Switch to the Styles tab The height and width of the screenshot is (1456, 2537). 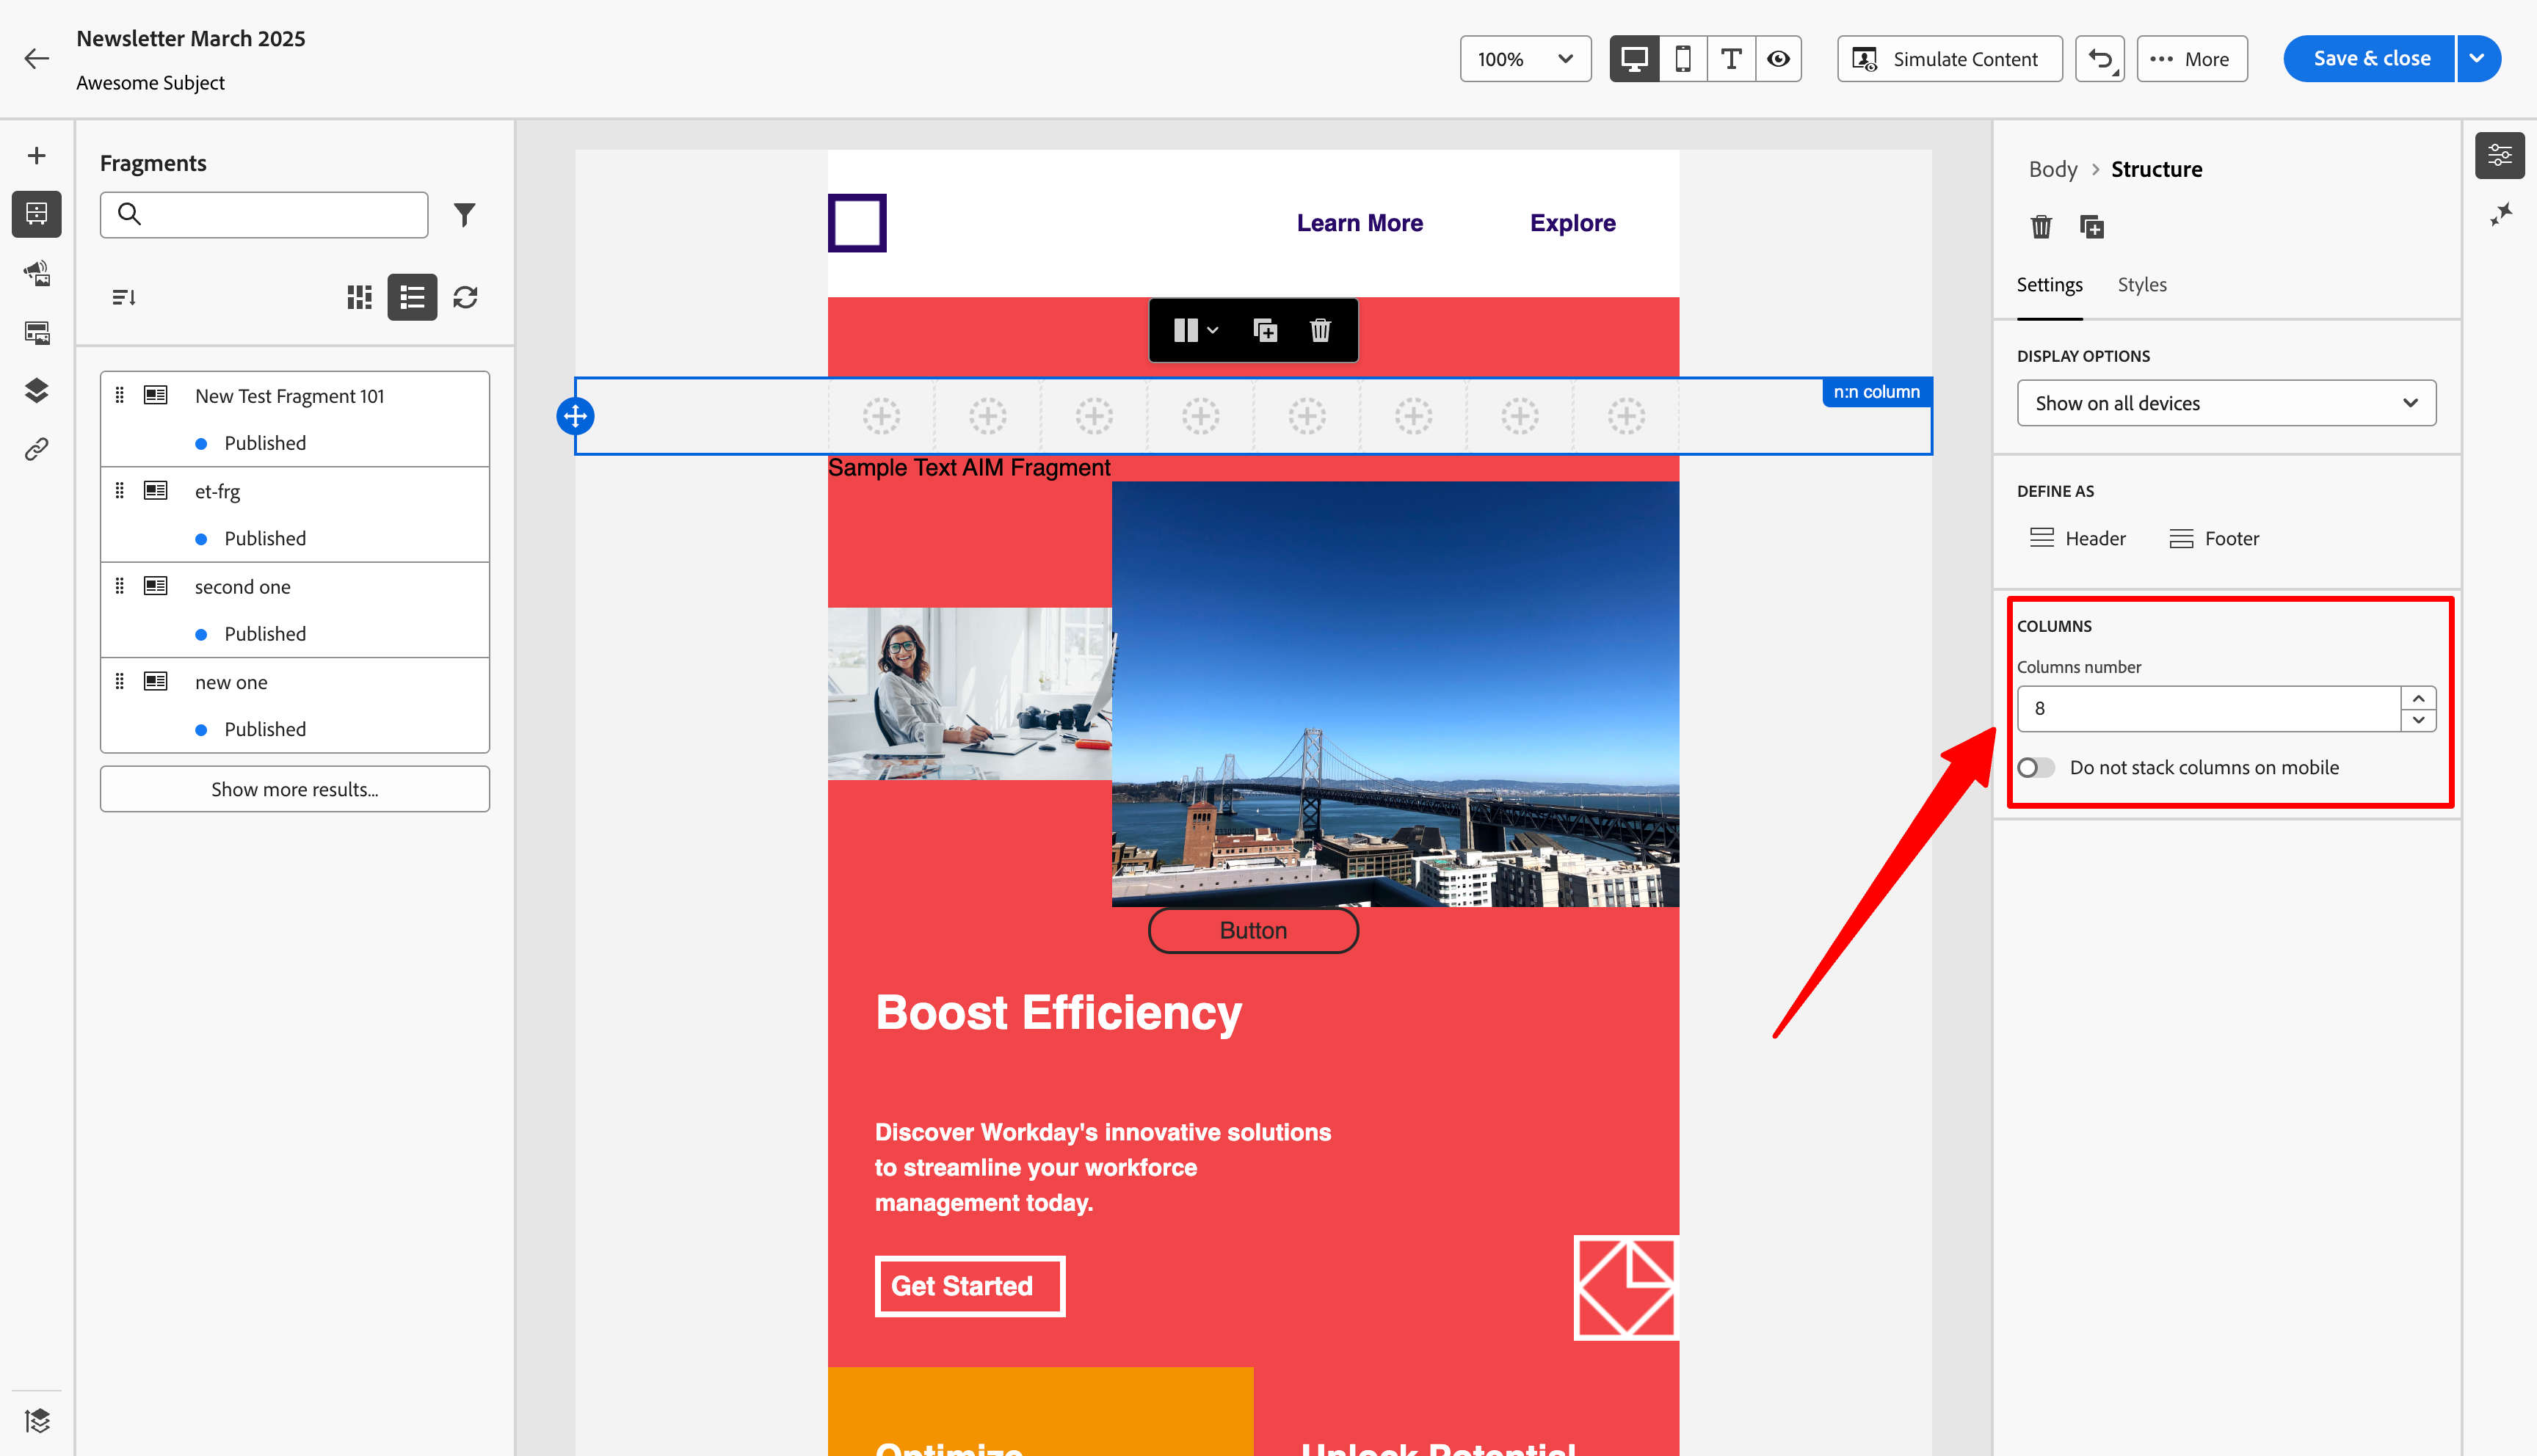click(2142, 285)
